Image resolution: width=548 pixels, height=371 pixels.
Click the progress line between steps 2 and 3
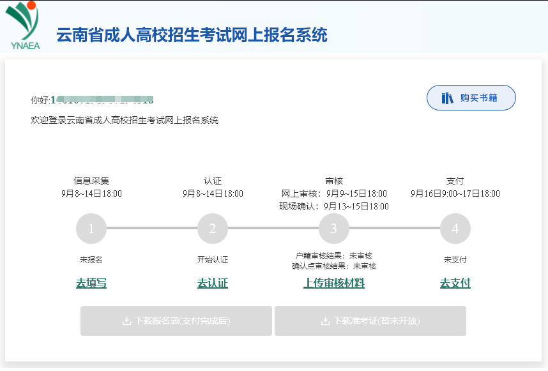pyautogui.click(x=273, y=228)
